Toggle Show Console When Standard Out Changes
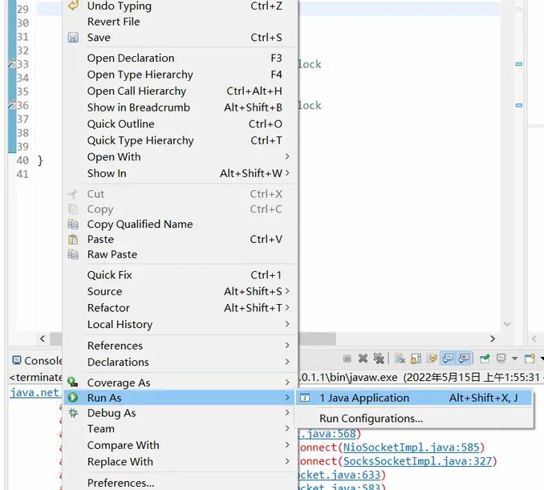544x490 pixels. click(x=449, y=358)
